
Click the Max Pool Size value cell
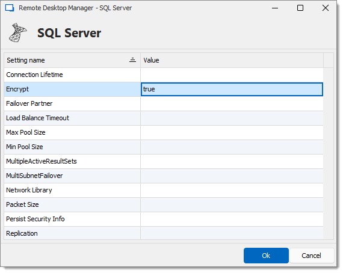pos(232,132)
